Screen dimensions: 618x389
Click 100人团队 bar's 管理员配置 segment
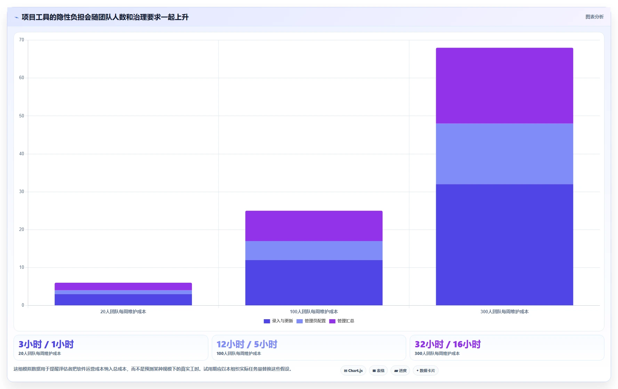[314, 250]
